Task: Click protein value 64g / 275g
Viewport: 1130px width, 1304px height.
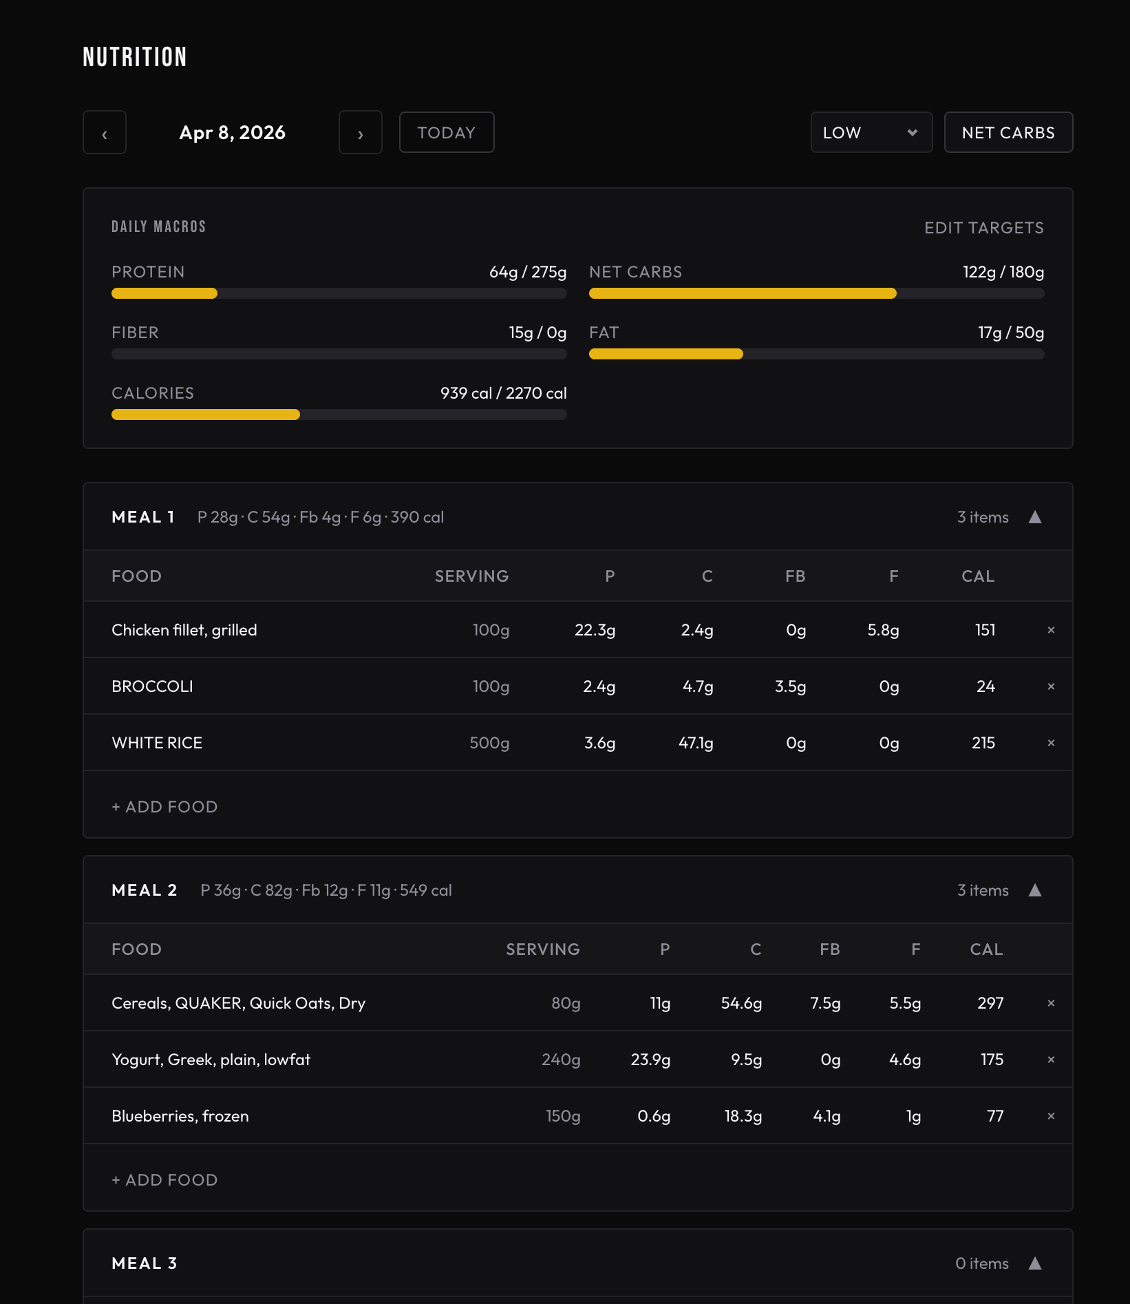Action: tap(528, 272)
